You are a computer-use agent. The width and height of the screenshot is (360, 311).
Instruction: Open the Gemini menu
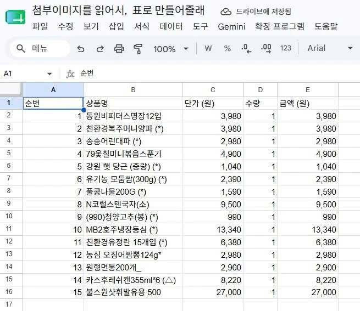(x=231, y=26)
